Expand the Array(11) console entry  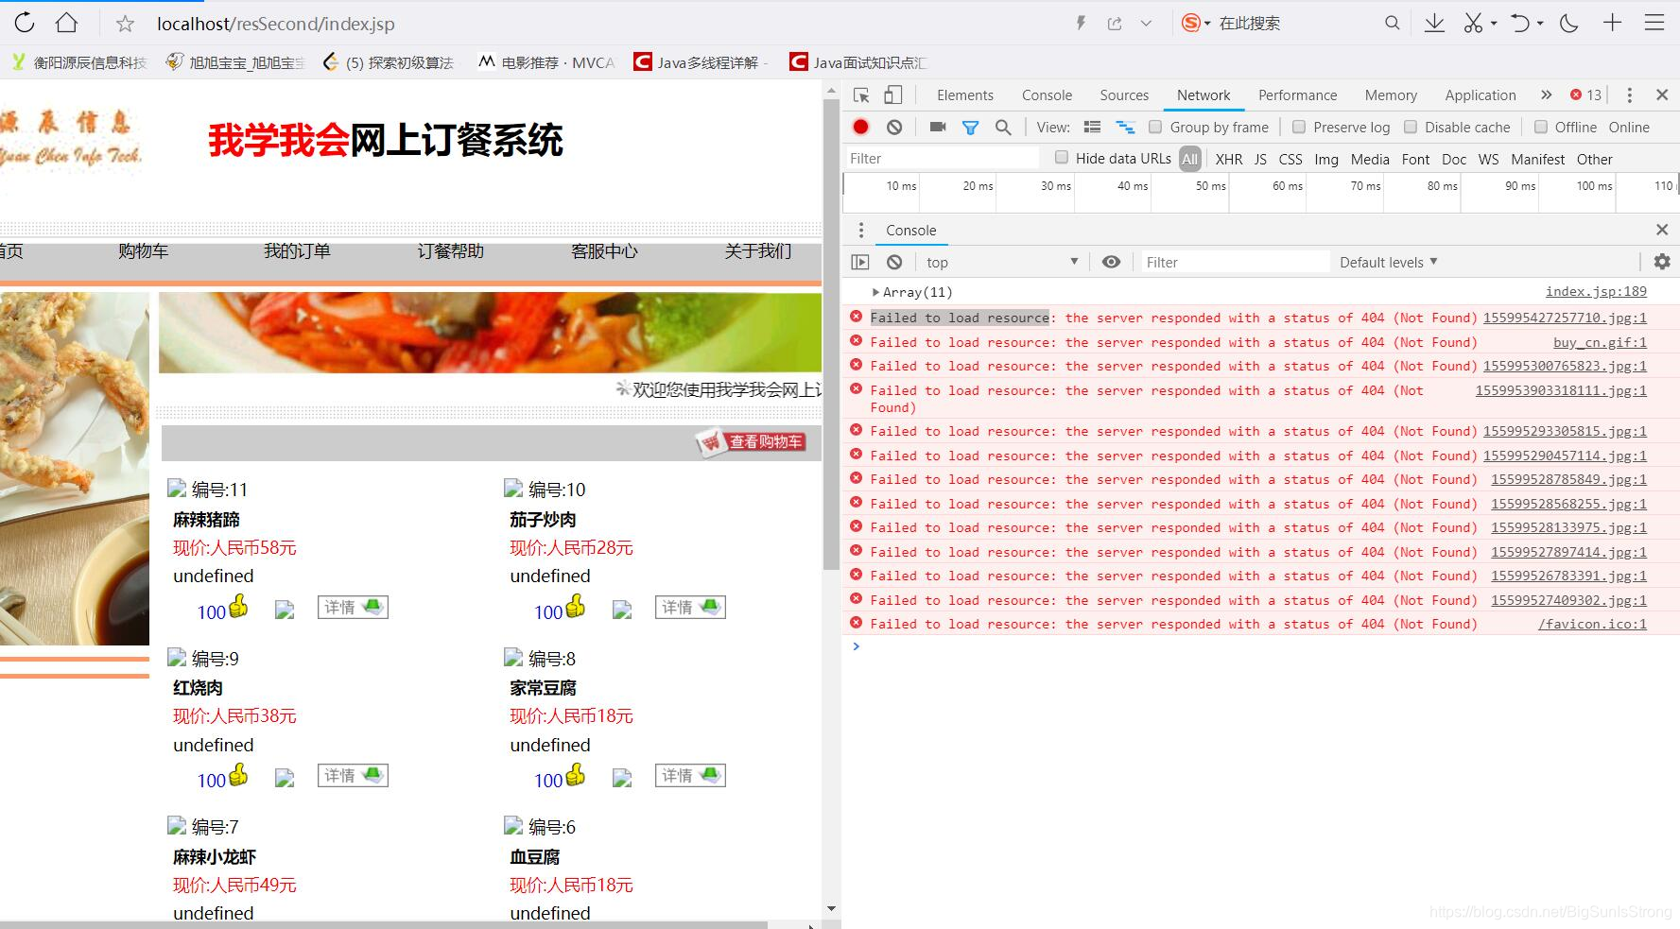[x=875, y=292]
